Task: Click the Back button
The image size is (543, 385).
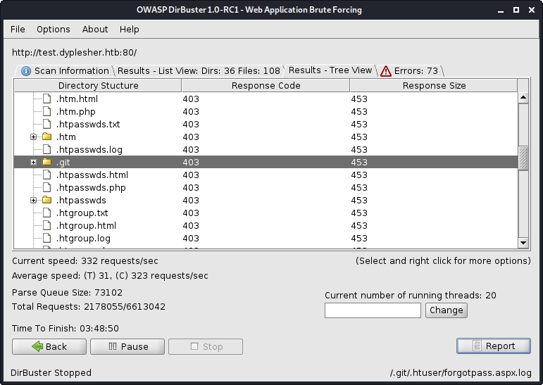Action: (x=49, y=346)
